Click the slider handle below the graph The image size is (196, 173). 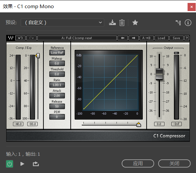pos(139,124)
